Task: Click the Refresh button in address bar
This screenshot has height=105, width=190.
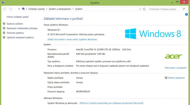Action: click(x=144, y=9)
